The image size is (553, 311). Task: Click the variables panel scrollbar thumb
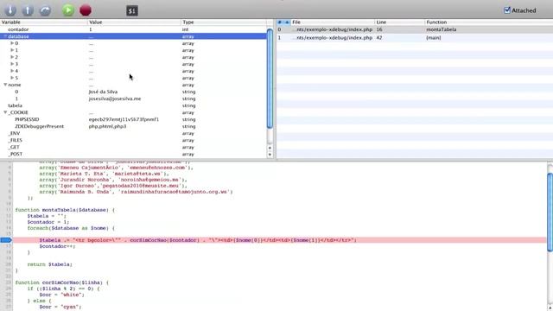[270, 79]
